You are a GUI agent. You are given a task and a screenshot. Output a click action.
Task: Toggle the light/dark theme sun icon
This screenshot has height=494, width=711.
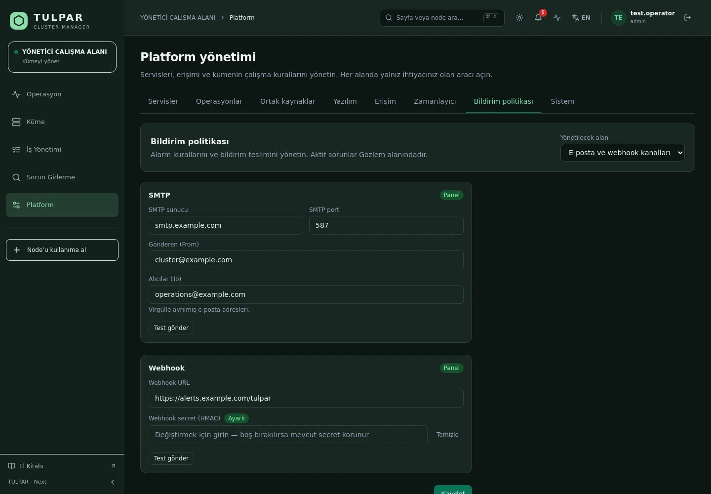point(519,18)
